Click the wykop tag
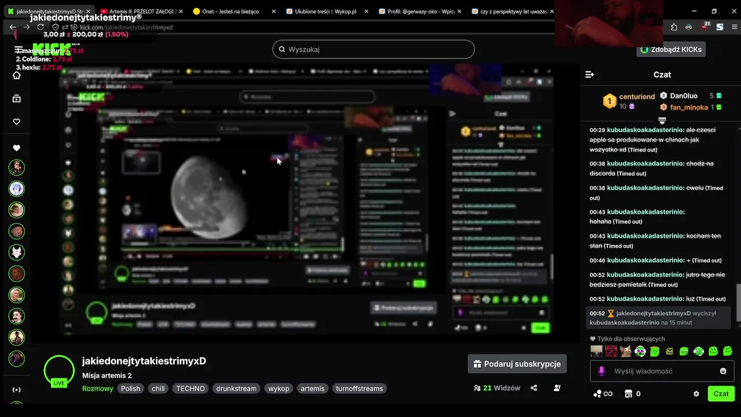 [x=278, y=389]
